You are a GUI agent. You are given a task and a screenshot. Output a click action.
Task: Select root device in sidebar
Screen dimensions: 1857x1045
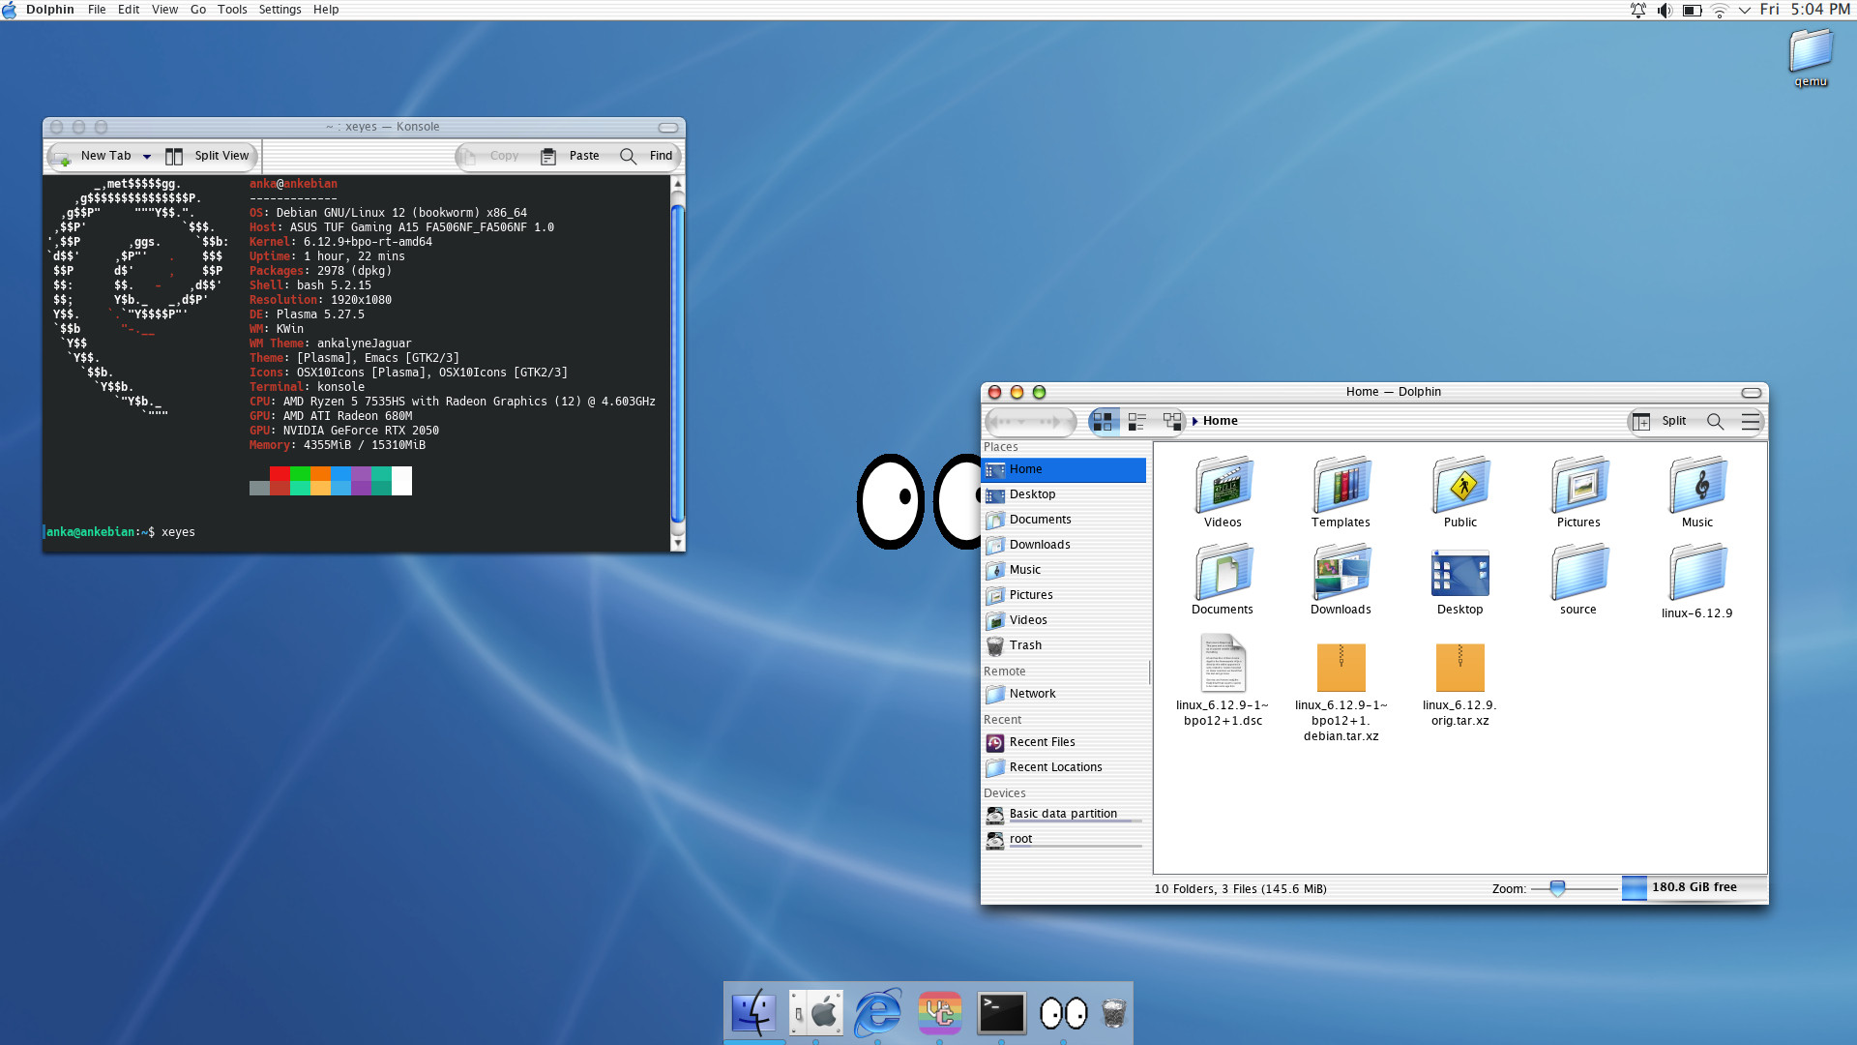(1064, 840)
